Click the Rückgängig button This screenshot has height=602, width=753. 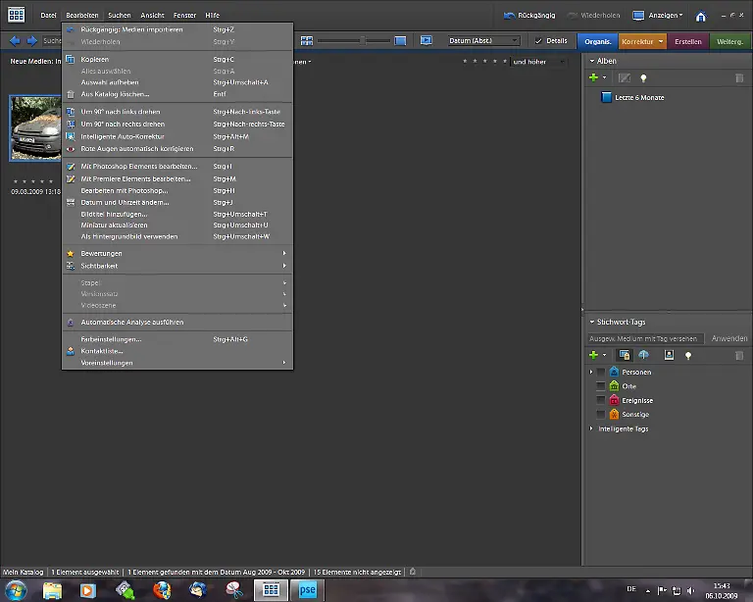(x=527, y=16)
